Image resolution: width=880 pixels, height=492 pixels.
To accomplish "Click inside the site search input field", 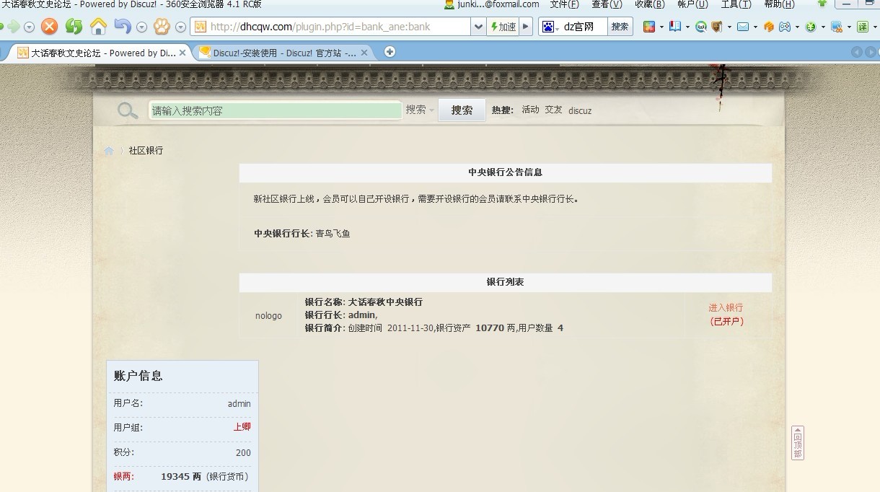I will 274,110.
